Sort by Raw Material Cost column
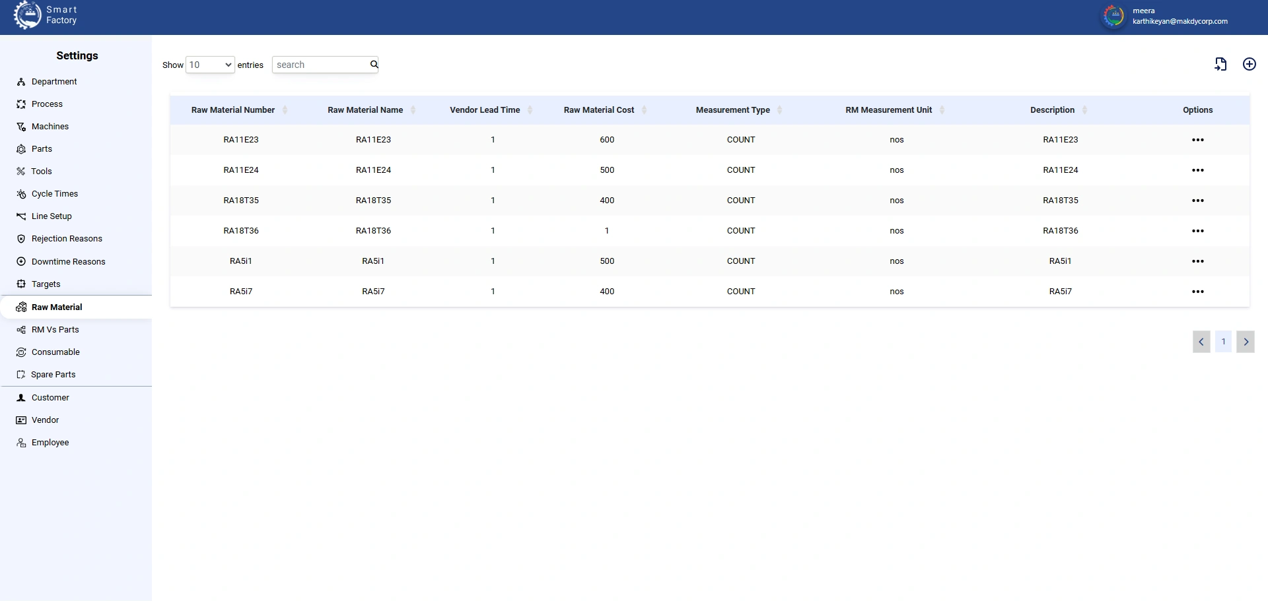 (x=644, y=110)
